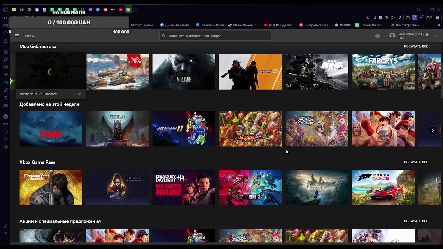Open the War Thunder game tile
The height and width of the screenshot is (249, 443).
pos(117,72)
